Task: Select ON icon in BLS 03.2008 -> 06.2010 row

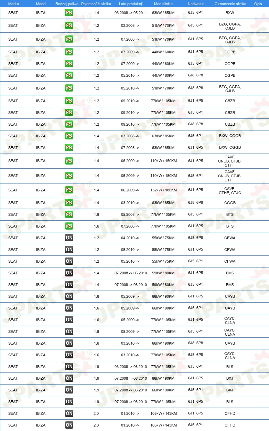Action: click(69, 367)
